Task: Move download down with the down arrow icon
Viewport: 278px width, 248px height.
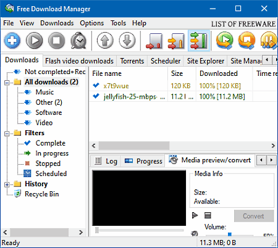Action: (x=127, y=41)
